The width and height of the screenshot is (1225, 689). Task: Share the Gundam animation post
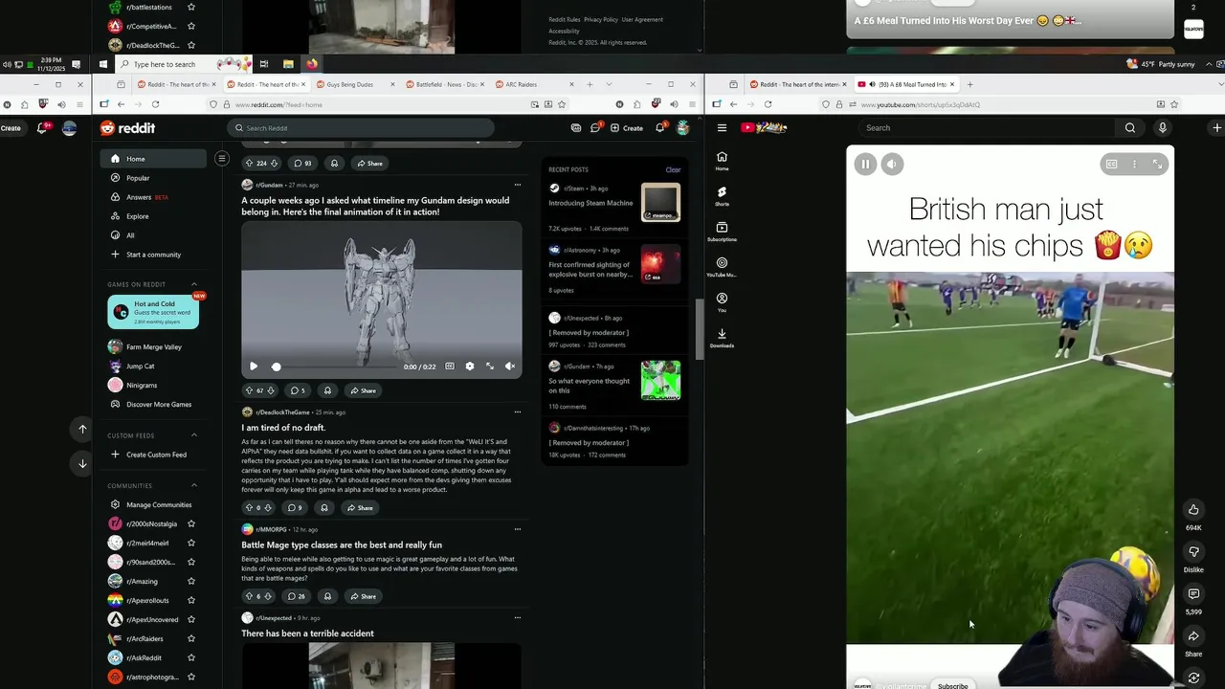(363, 390)
